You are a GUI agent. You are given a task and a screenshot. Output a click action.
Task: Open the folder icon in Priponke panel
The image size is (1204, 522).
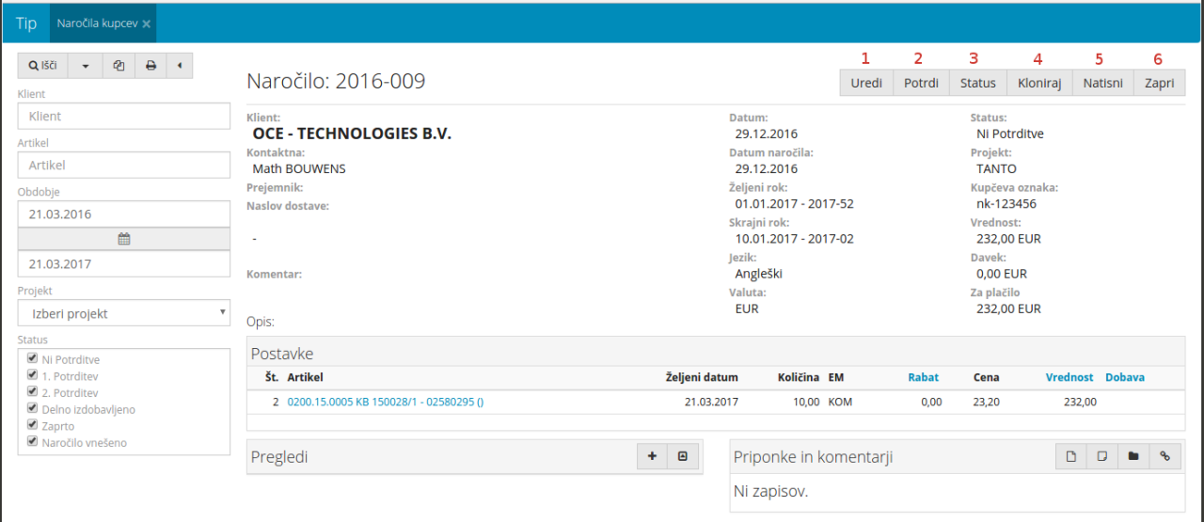[1133, 457]
